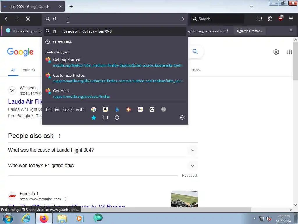Launch Internet Explorer from taskbar
The height and width of the screenshot is (224, 298).
pos(26,218)
